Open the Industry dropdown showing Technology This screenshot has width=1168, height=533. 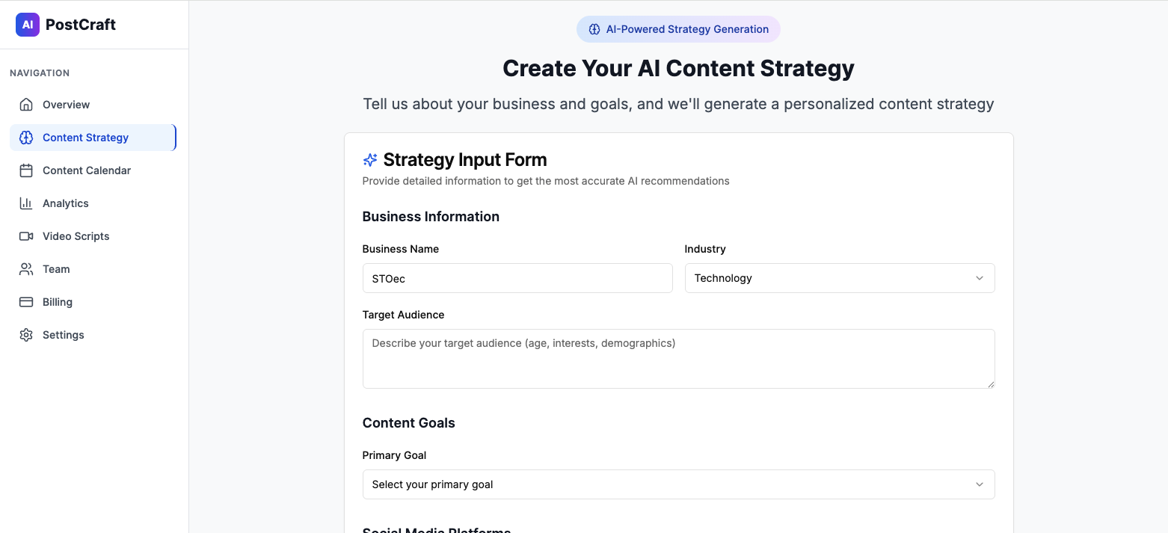pos(840,278)
